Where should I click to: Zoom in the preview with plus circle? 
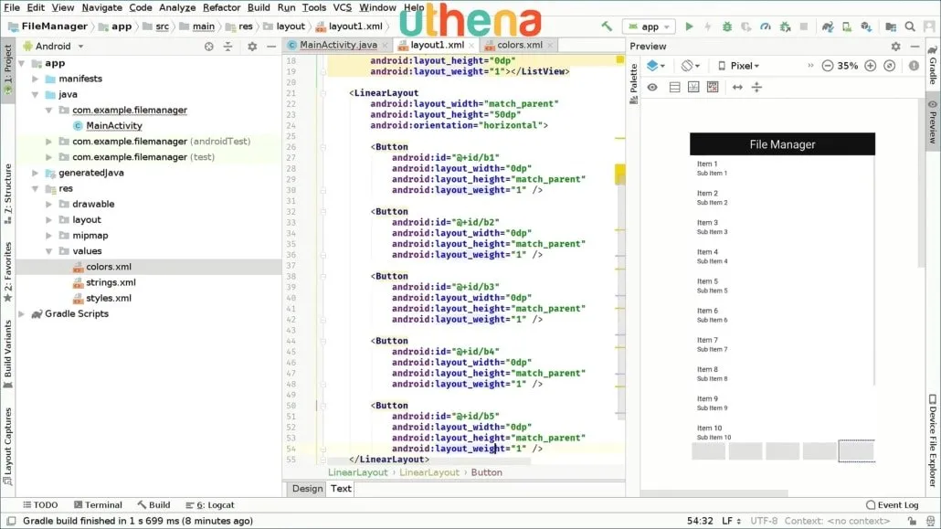click(x=870, y=66)
